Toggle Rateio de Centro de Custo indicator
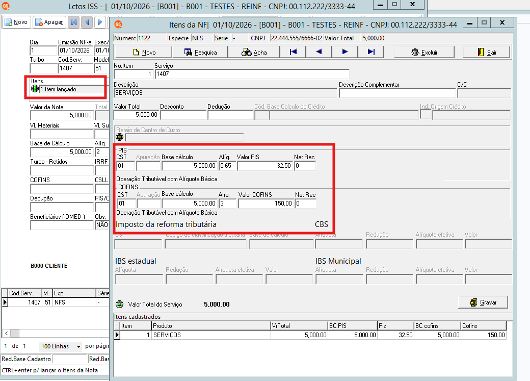Image resolution: width=530 pixels, height=381 pixels. pos(119,137)
